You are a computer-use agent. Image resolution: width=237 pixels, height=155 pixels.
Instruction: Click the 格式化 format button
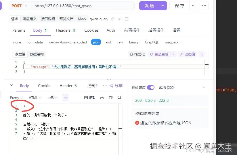coord(137,54)
